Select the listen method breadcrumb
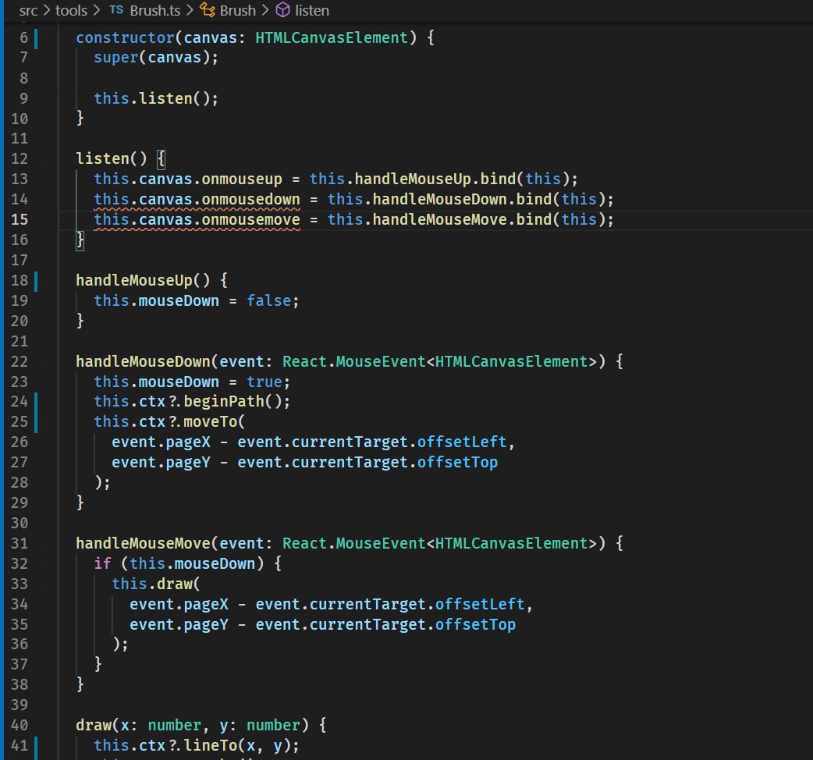The height and width of the screenshot is (760, 813). (x=312, y=10)
